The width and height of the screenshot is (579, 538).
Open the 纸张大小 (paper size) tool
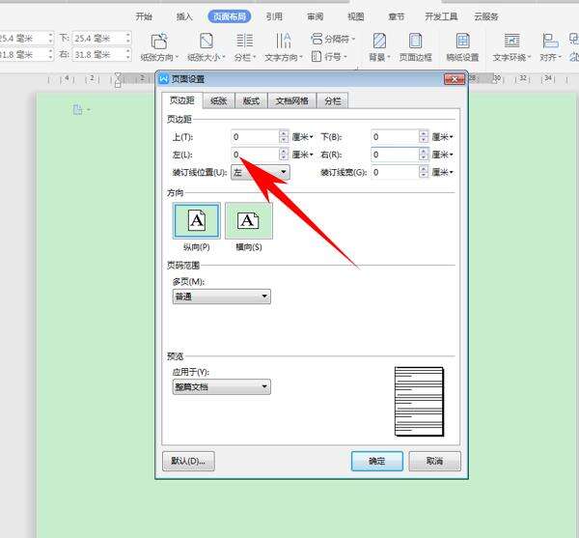207,41
